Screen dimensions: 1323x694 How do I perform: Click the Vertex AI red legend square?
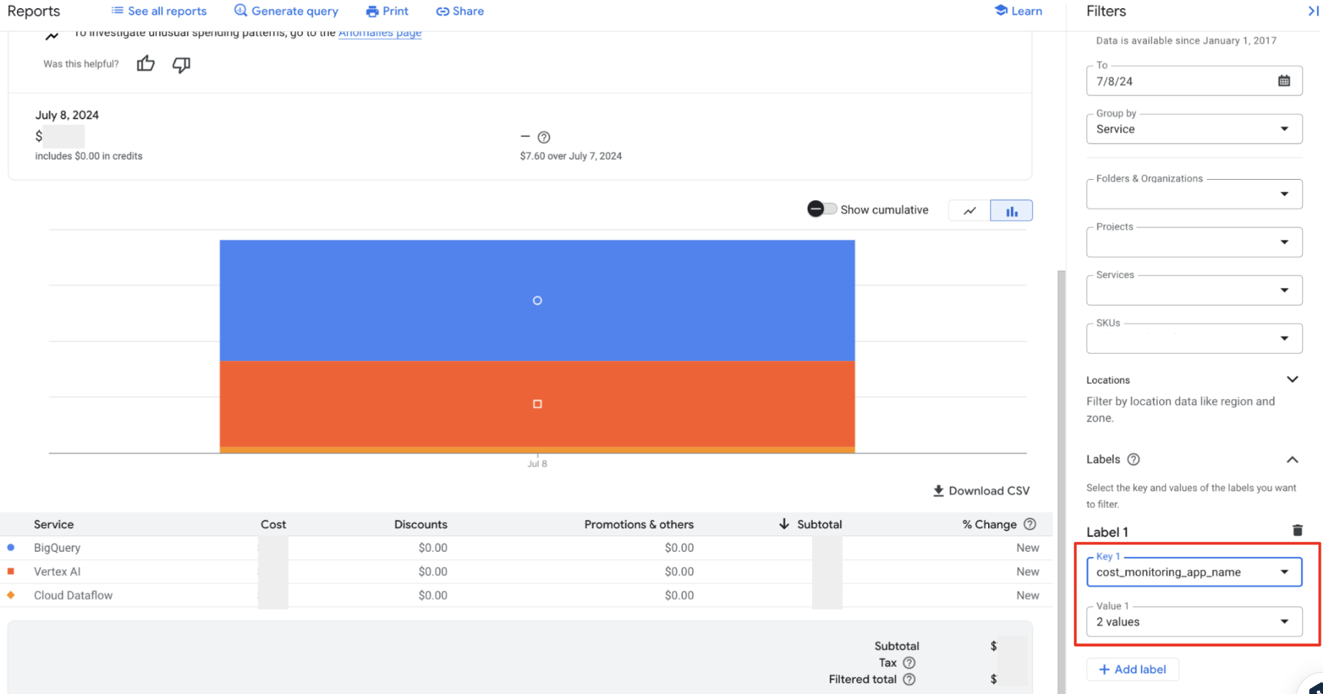[11, 571]
